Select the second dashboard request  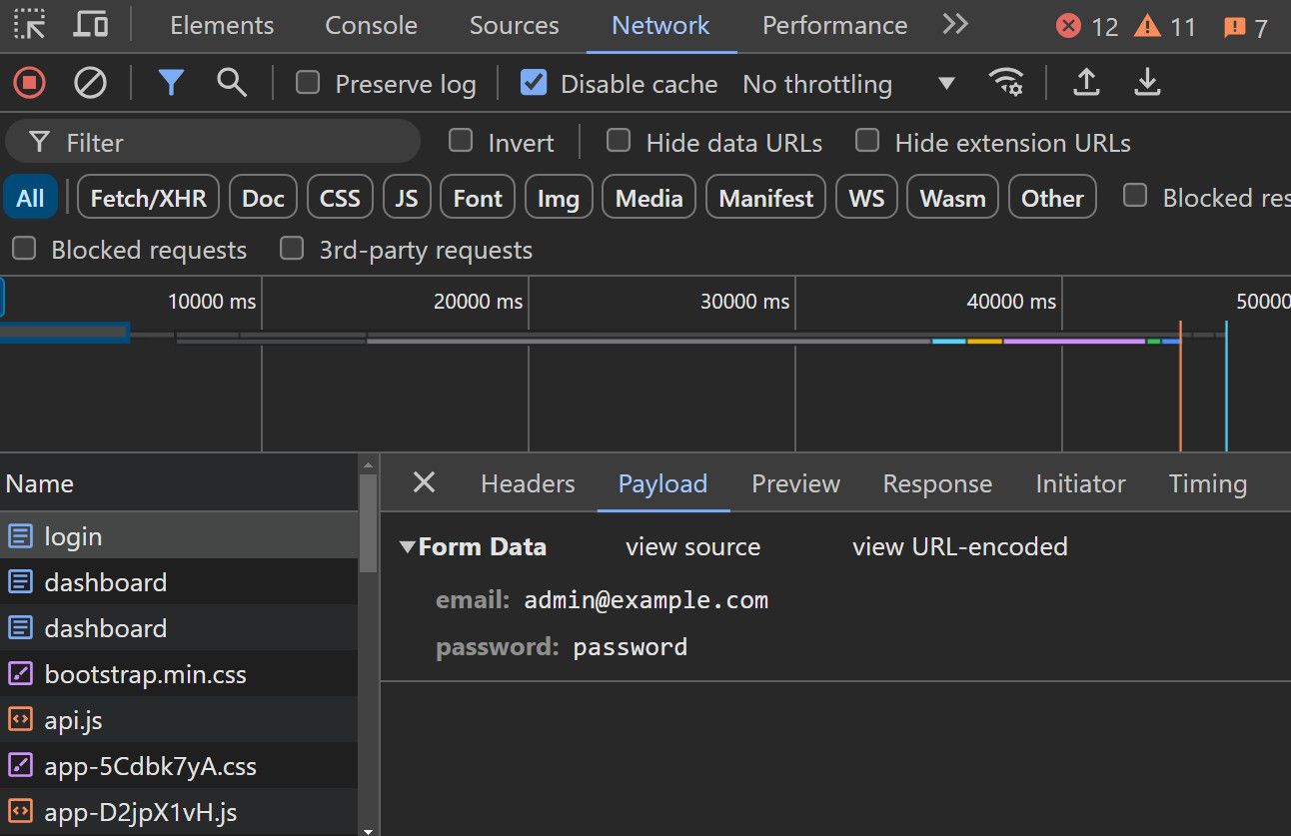click(x=178, y=628)
